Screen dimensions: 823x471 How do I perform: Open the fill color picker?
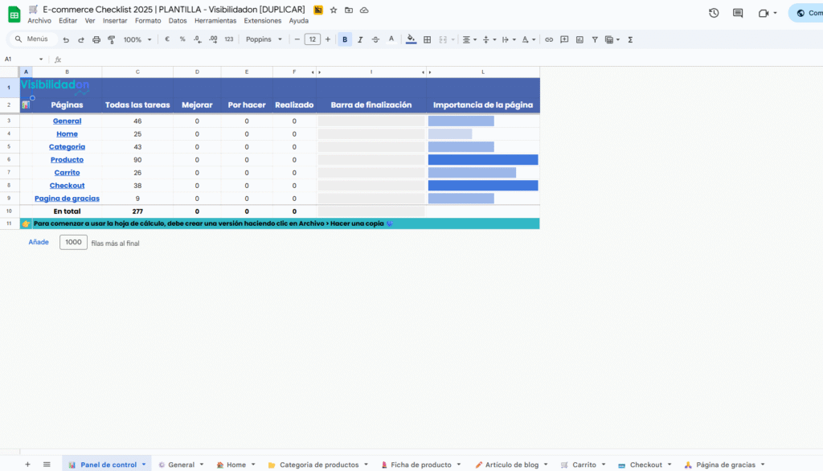[411, 39]
